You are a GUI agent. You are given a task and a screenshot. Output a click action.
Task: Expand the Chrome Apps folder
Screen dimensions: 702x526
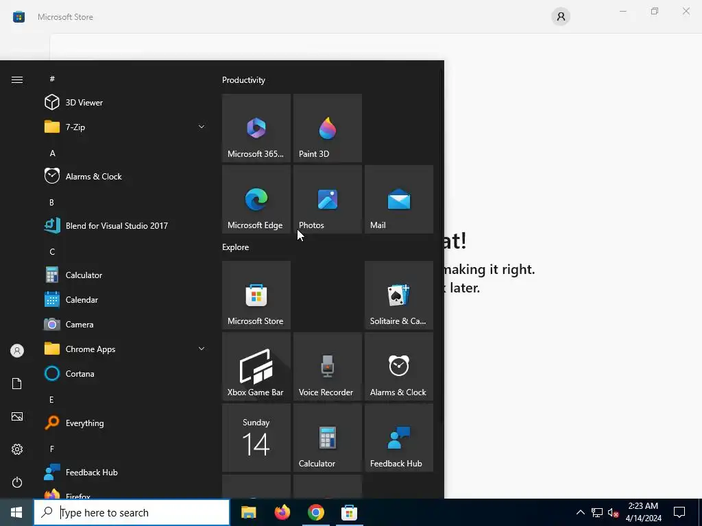point(125,349)
